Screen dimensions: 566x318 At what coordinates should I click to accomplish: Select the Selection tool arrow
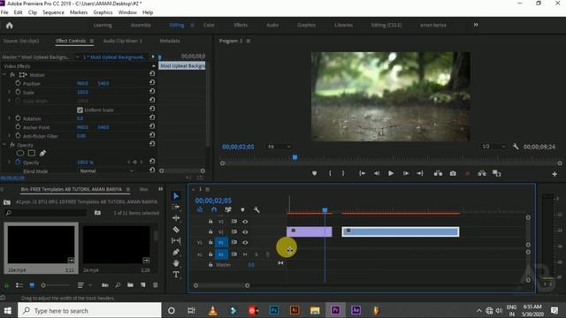coord(176,196)
